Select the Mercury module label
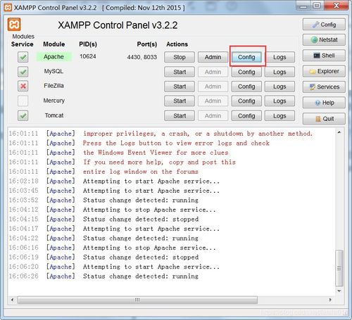The width and height of the screenshot is (352, 320). click(54, 101)
